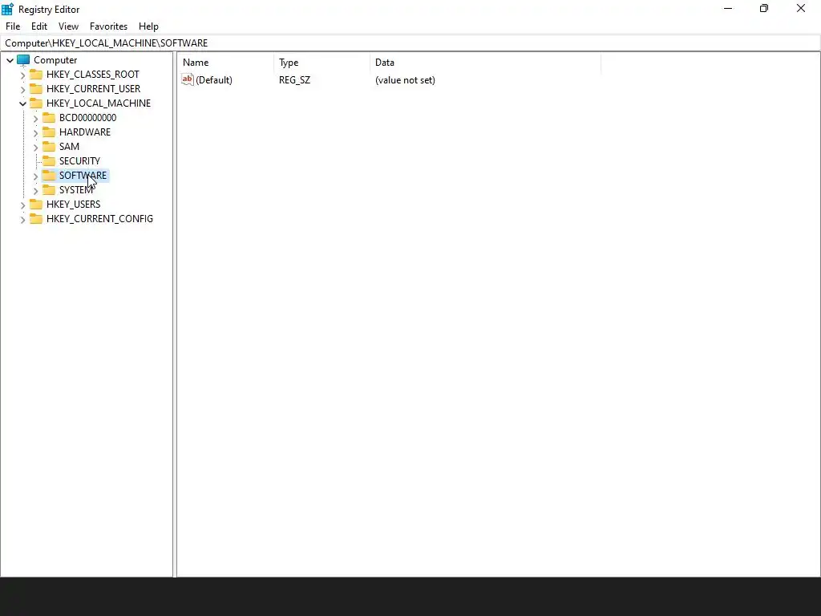
Task: Expand the HKEY_CURRENT_USER key
Action: [x=22, y=89]
